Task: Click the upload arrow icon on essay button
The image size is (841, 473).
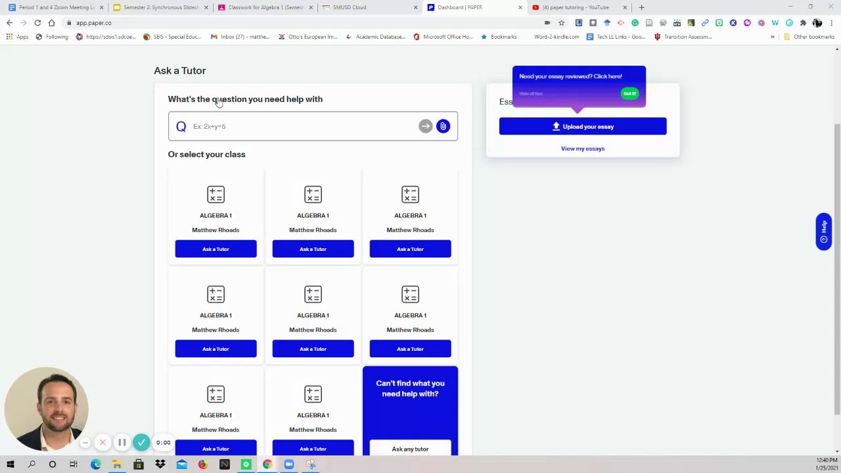Action: pyautogui.click(x=556, y=126)
